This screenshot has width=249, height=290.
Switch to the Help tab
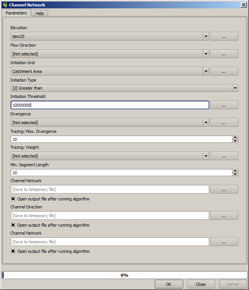[x=39, y=13]
